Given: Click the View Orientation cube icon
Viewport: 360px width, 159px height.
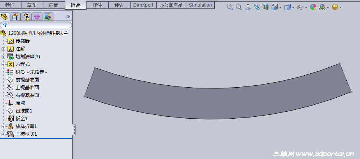Looking at the screenshot, I should coord(274,7).
